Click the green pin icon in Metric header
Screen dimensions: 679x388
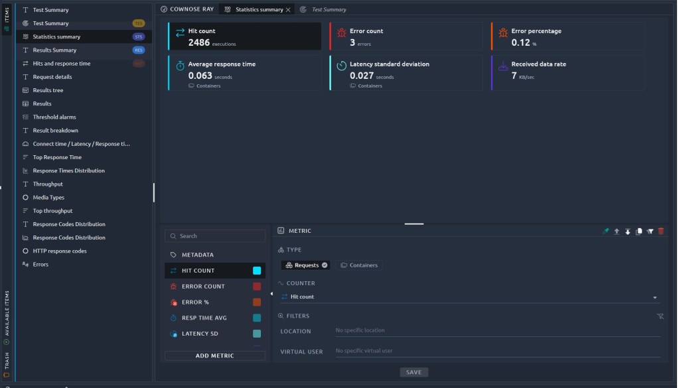point(605,231)
